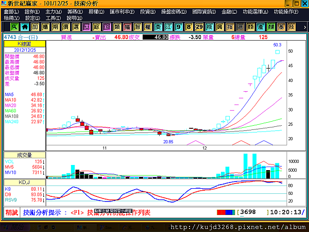
Task: Open the 證券(E) menu
Action: [32, 12]
